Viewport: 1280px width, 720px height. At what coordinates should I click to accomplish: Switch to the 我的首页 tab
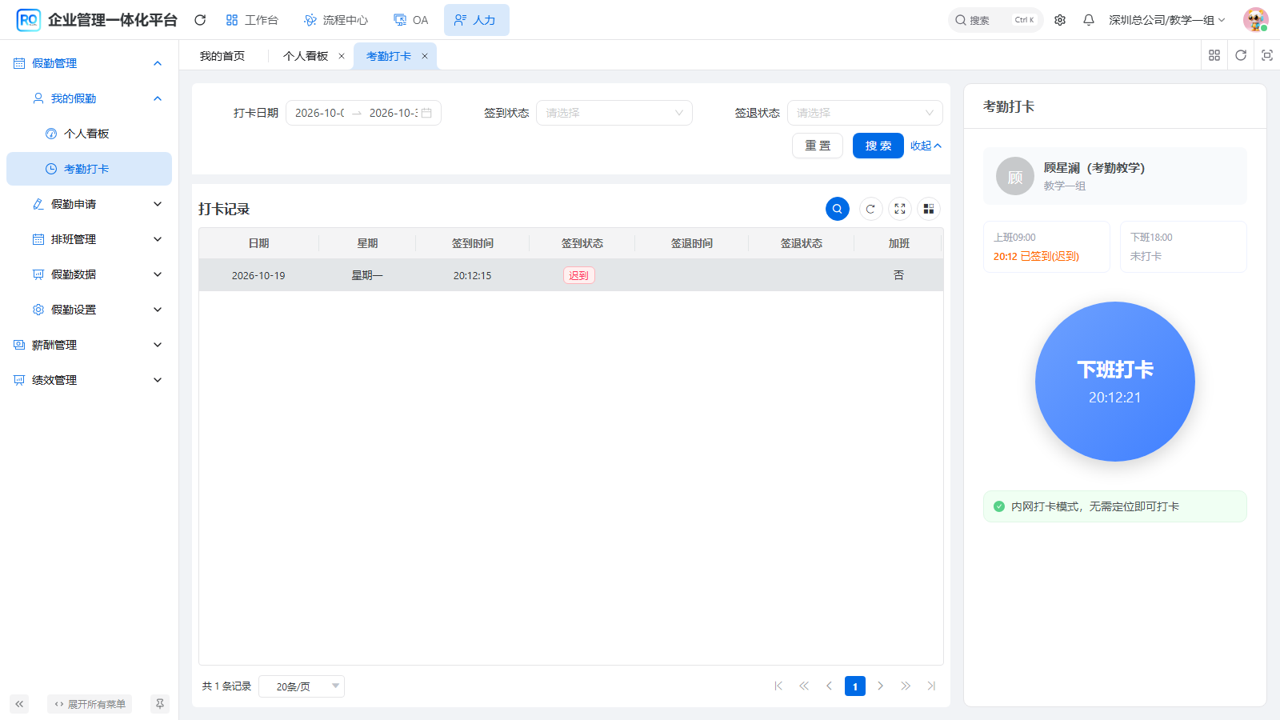(222, 56)
